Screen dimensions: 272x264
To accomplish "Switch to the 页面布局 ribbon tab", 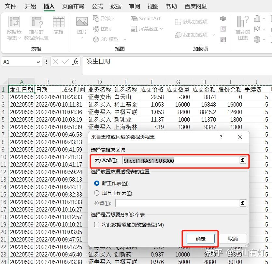I will [73, 6].
